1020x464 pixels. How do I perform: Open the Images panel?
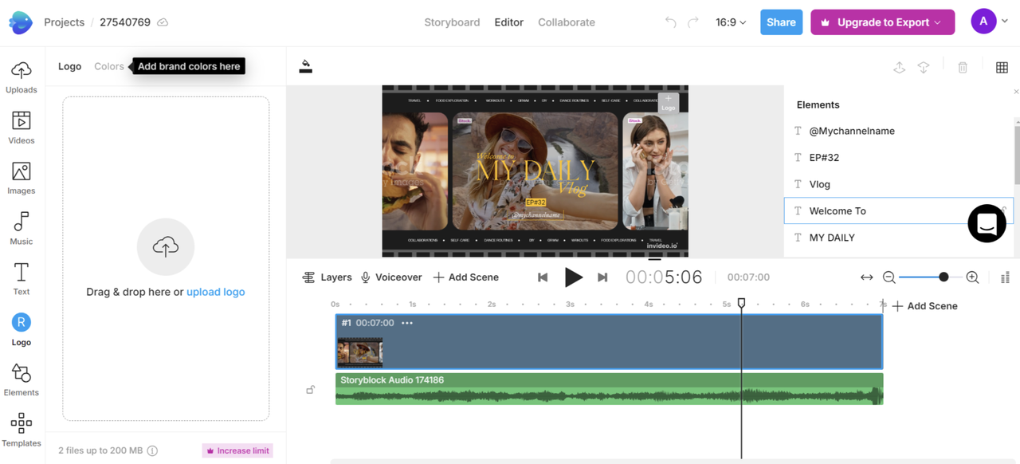pos(22,179)
